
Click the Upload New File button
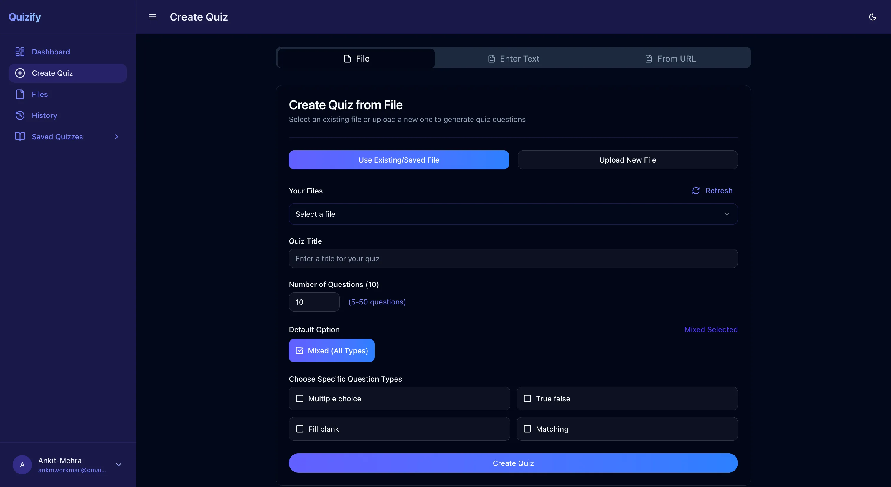(627, 160)
